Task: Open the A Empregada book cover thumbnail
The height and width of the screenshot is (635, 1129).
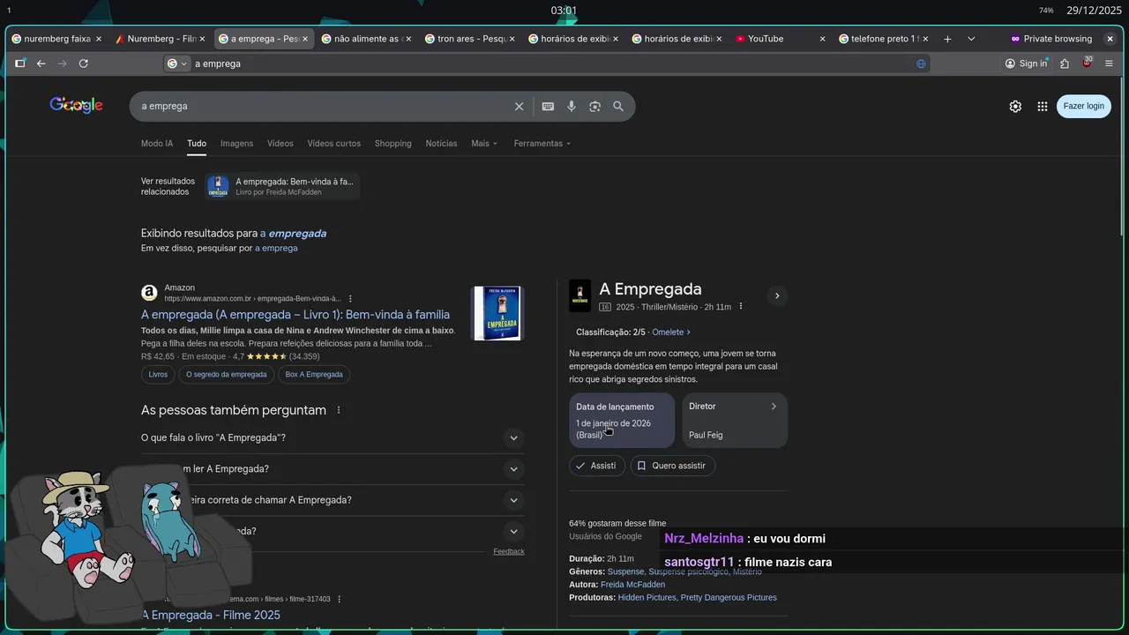Action: coord(497,313)
